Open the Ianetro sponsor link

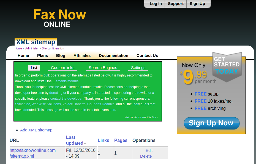pos(80,104)
